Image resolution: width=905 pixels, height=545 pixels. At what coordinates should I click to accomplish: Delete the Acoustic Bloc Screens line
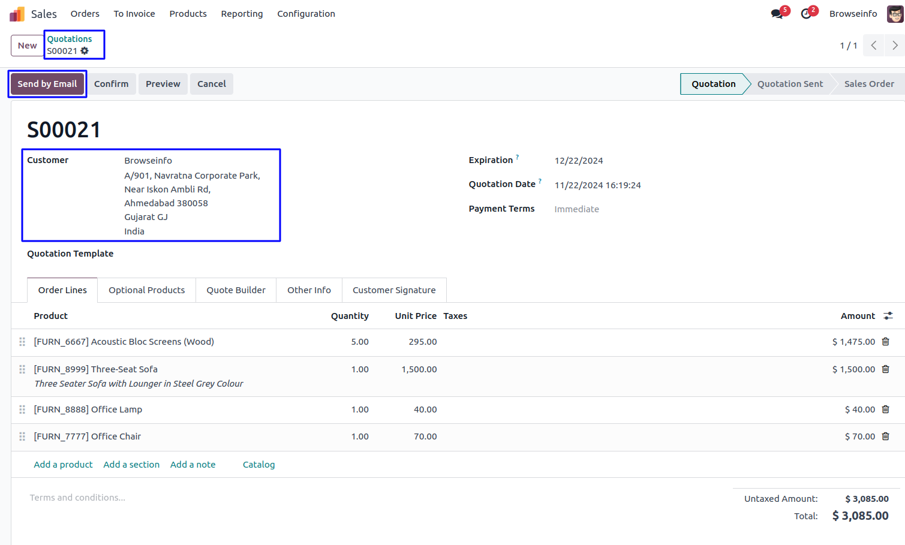886,342
